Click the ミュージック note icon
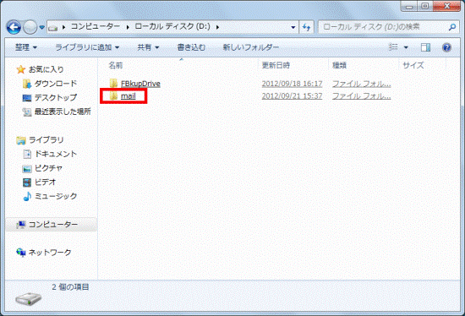The height and width of the screenshot is (316, 465). pyautogui.click(x=27, y=196)
